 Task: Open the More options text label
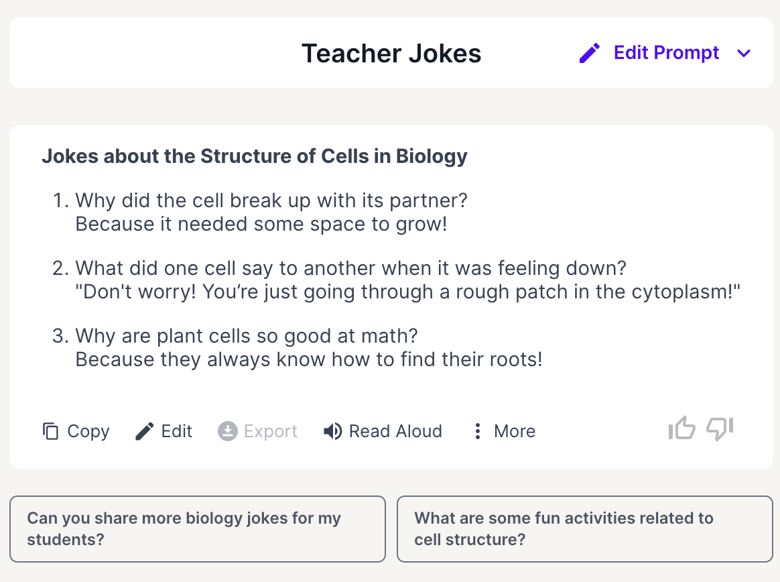tap(515, 431)
